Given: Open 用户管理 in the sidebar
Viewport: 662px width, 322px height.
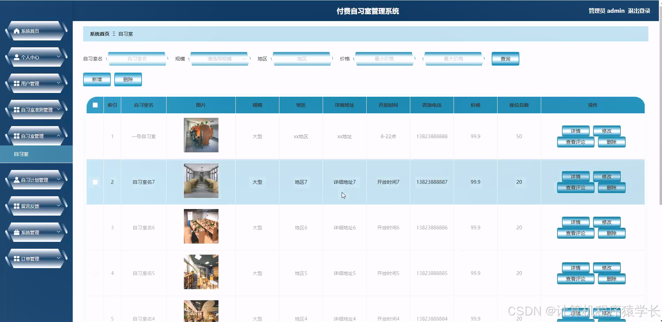Looking at the screenshot, I should click(36, 84).
